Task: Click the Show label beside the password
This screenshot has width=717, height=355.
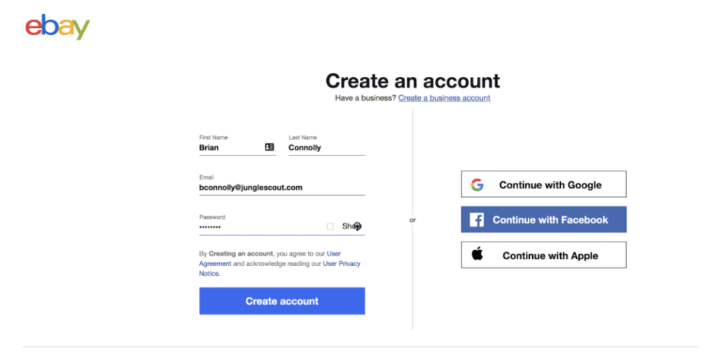Action: tap(347, 226)
